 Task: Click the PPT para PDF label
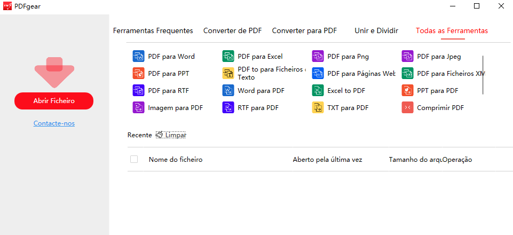[x=437, y=90]
